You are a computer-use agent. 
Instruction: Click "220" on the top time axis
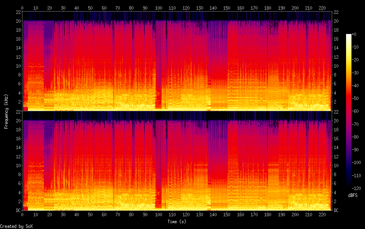coord(322,8)
